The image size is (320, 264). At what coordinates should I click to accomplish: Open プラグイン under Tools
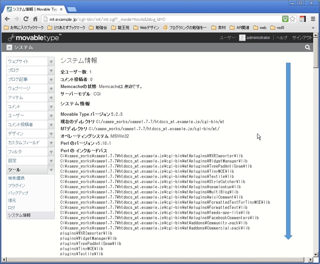tap(17, 185)
